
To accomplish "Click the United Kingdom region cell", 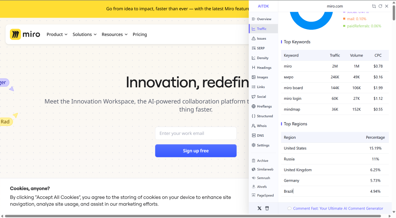I will pyautogui.click(x=297, y=170).
